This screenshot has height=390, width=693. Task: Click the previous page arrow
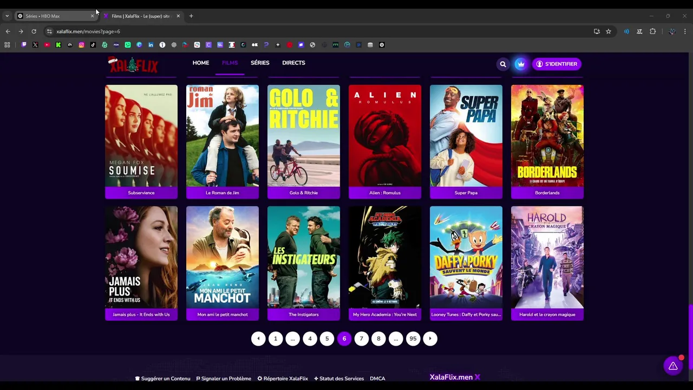point(258,339)
